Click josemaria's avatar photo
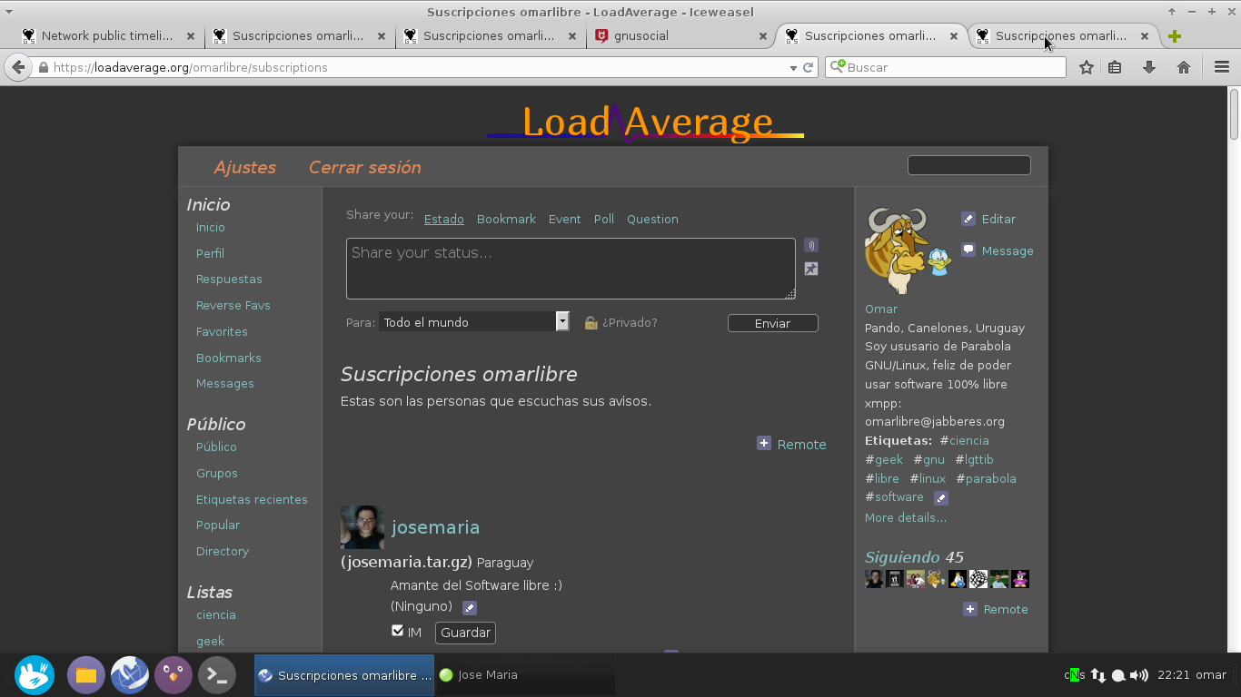 pos(362,527)
